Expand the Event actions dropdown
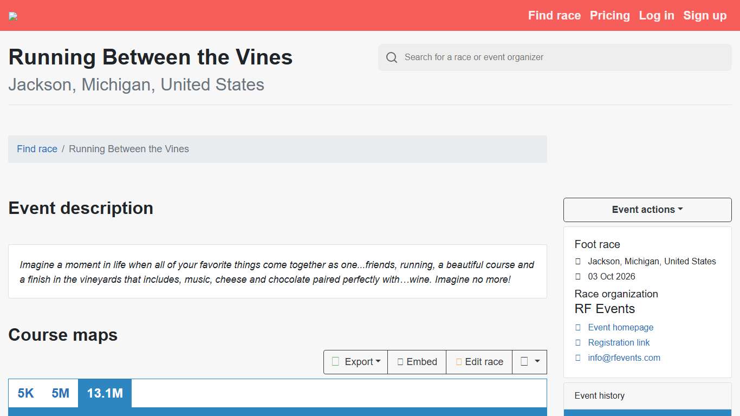The image size is (740, 416). (647, 210)
